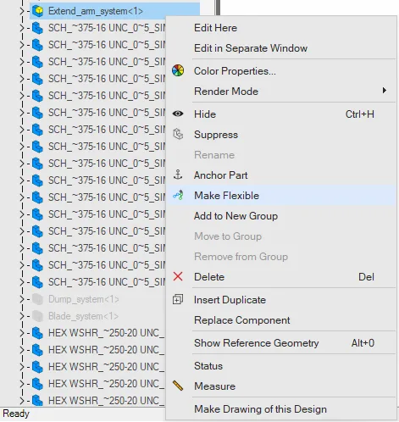The width and height of the screenshot is (399, 422).
Task: Expand the last SCH row just above Dump_system
Action: coord(22,282)
